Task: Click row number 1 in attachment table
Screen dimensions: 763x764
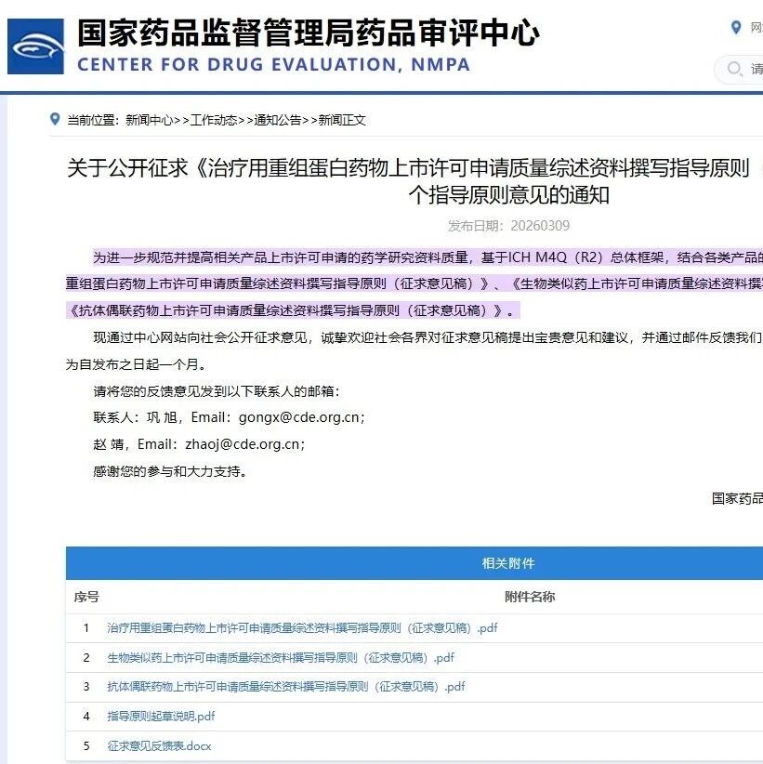Action: click(x=86, y=628)
